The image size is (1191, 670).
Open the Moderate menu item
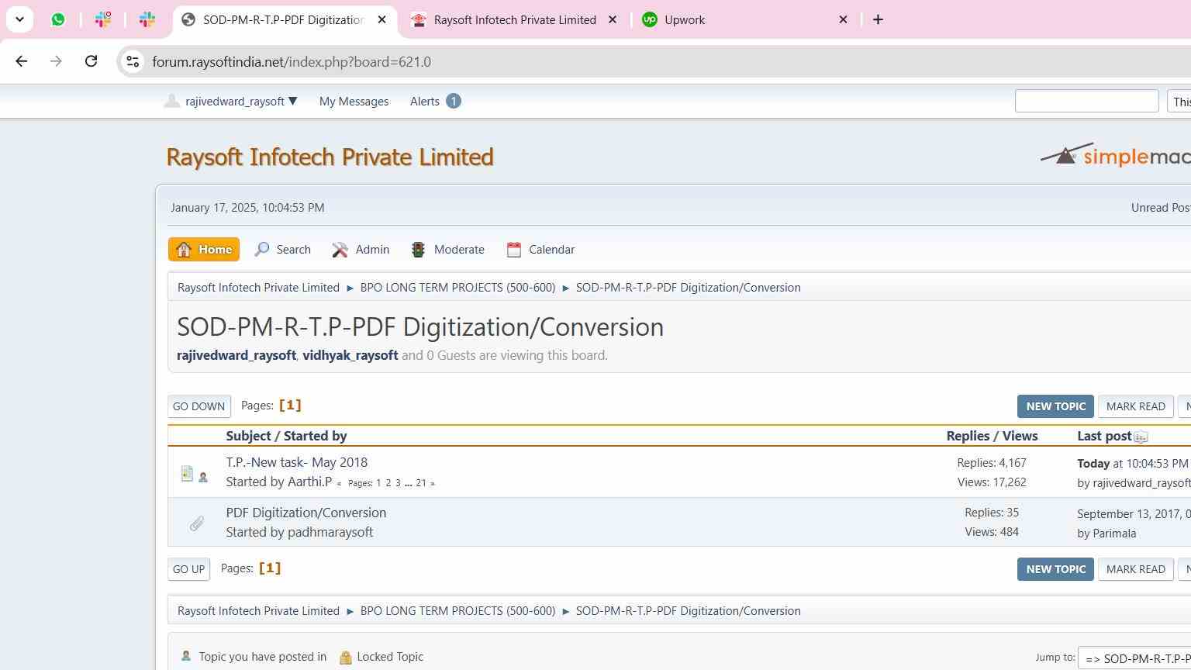click(447, 250)
